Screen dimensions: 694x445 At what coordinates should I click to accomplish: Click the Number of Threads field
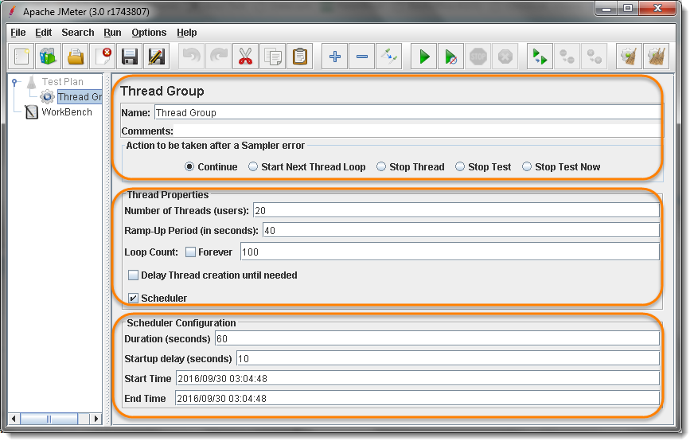[456, 211]
